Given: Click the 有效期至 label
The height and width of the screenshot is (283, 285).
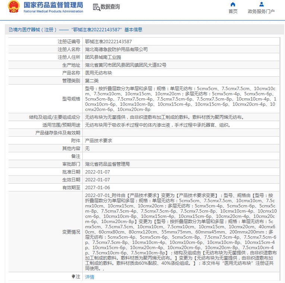Looking at the screenshot, I should click(71, 187).
